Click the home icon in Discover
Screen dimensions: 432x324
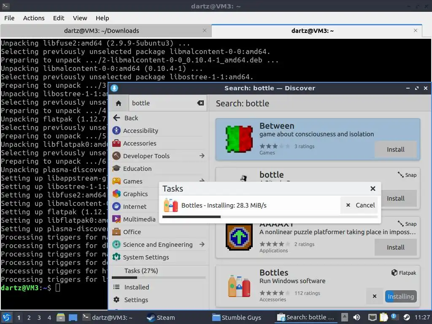click(x=119, y=103)
